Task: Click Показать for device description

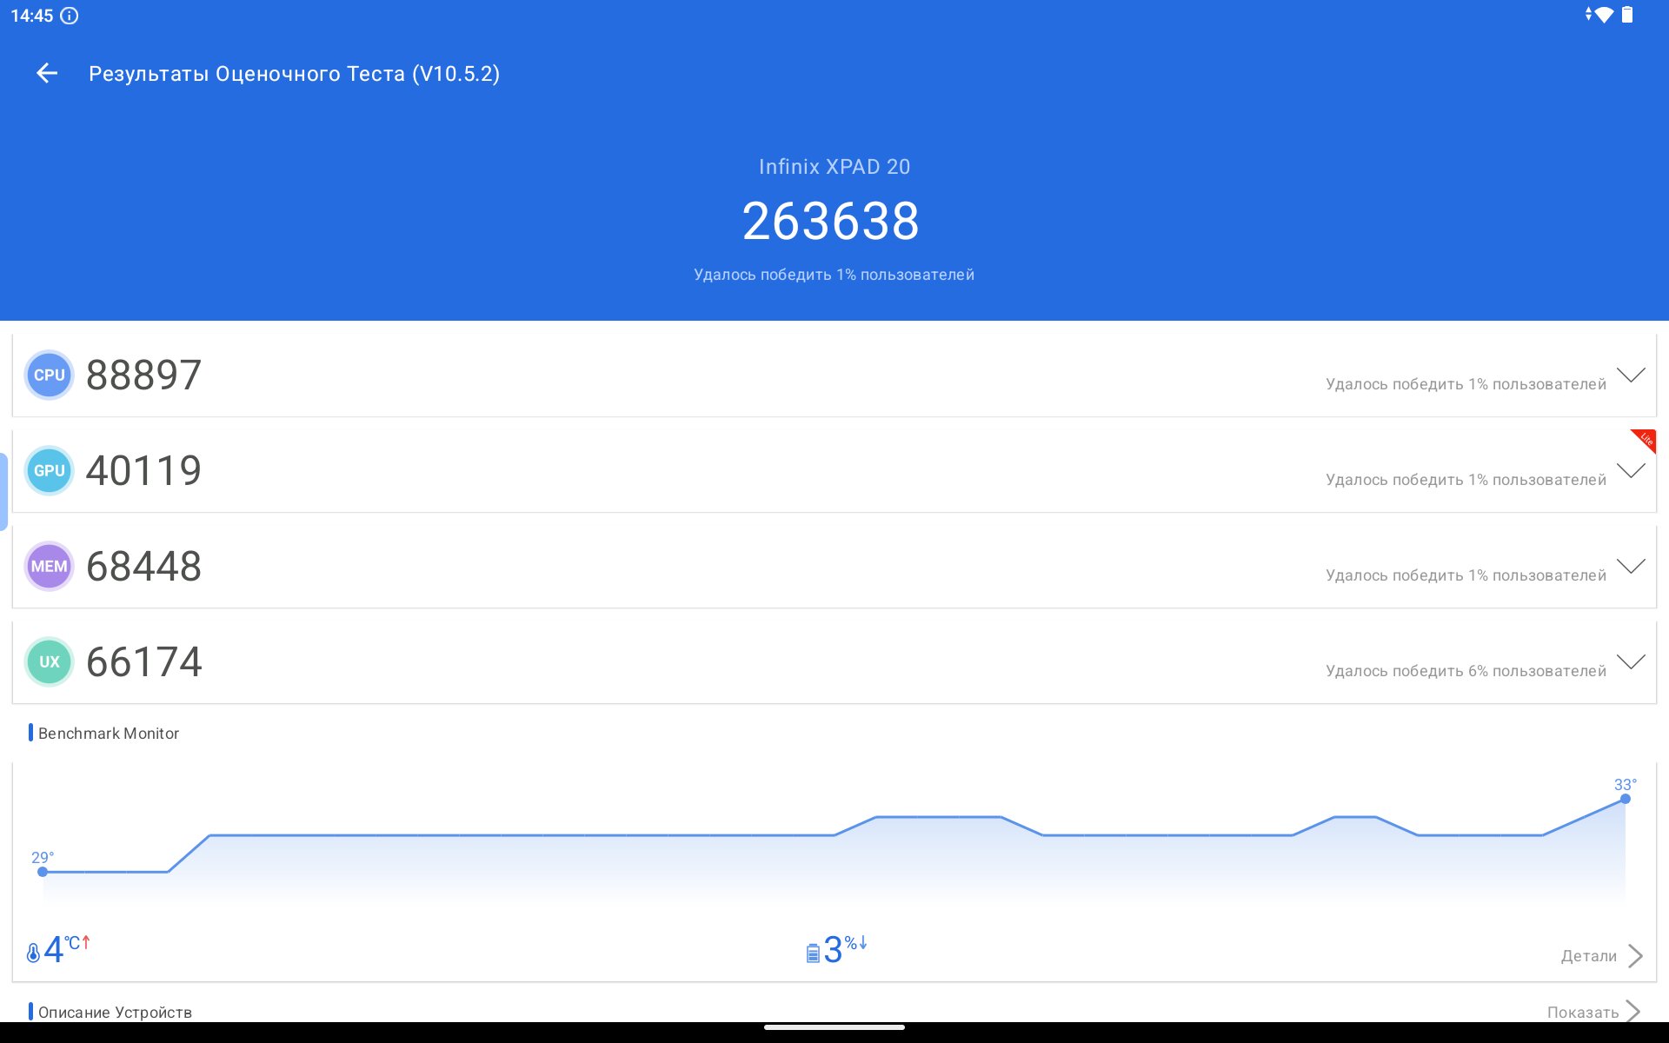Action: (1593, 1012)
